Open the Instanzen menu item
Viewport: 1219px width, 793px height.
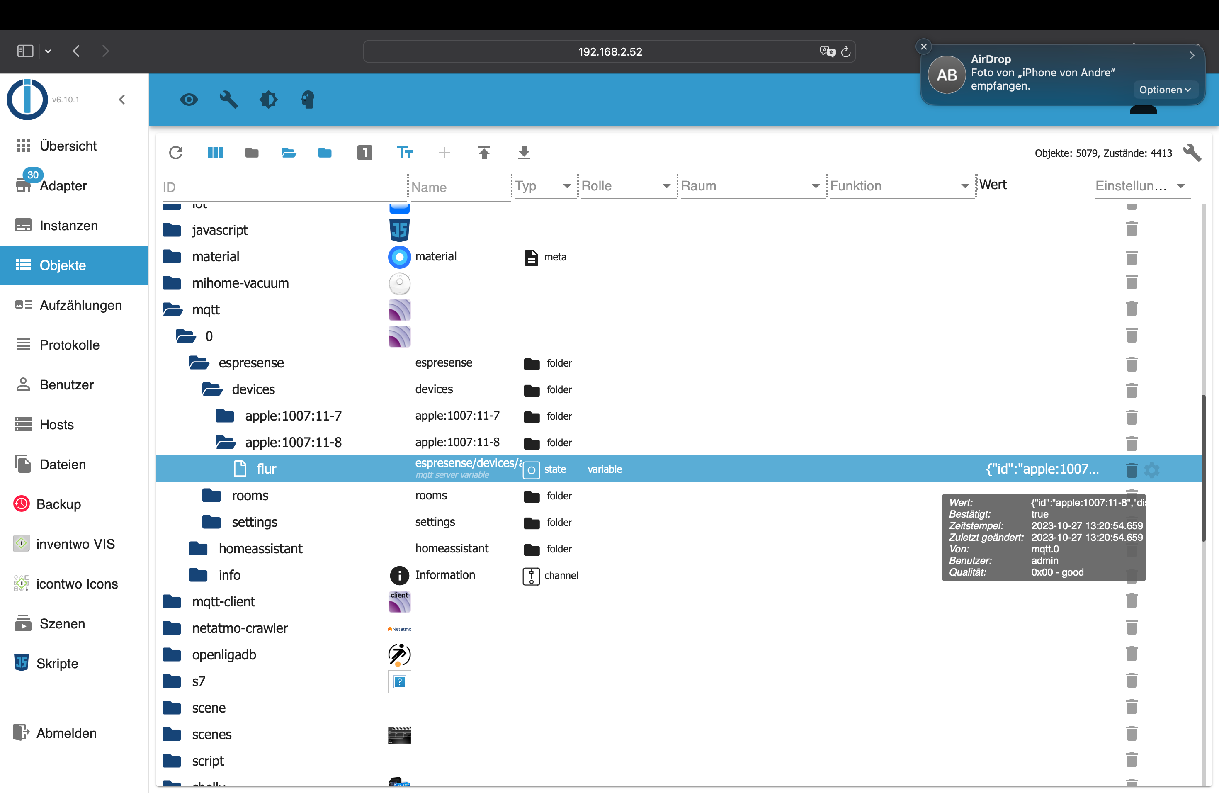(69, 225)
